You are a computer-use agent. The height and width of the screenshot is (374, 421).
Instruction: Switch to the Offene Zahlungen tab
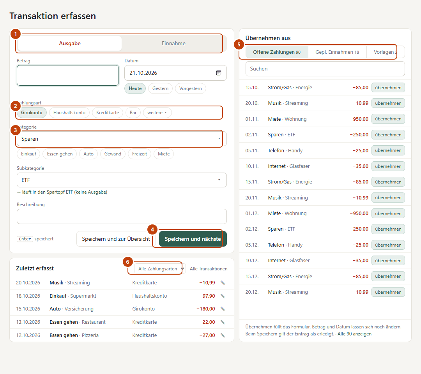click(x=277, y=52)
